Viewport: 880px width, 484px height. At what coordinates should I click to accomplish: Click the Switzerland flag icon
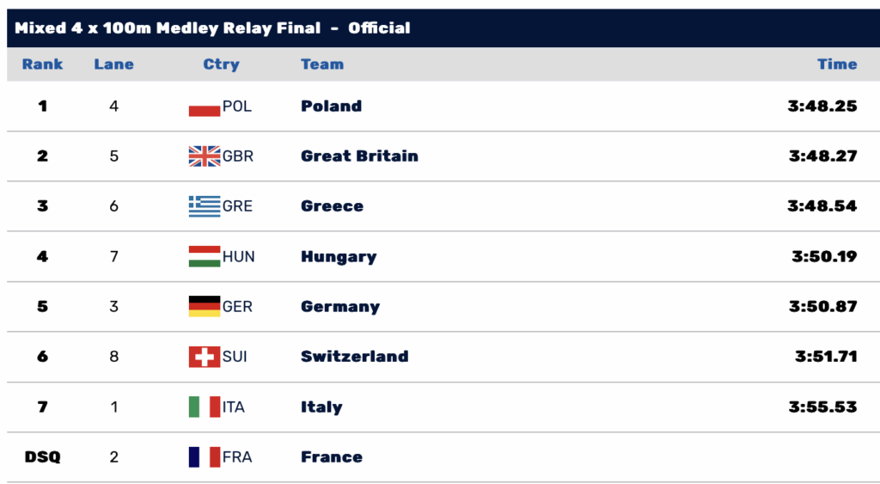(x=205, y=357)
